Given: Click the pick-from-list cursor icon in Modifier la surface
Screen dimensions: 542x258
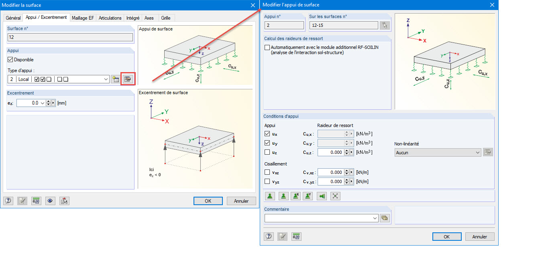Looking at the screenshot, I should [64, 201].
